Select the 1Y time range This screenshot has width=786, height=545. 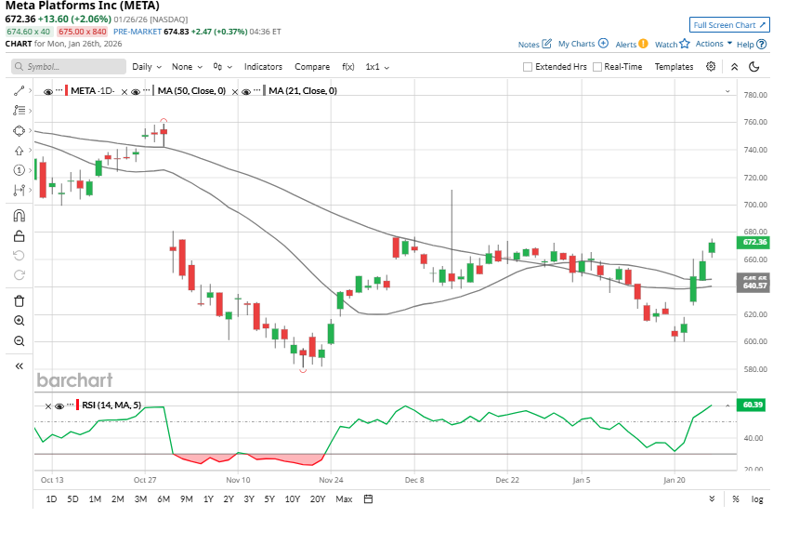point(208,498)
